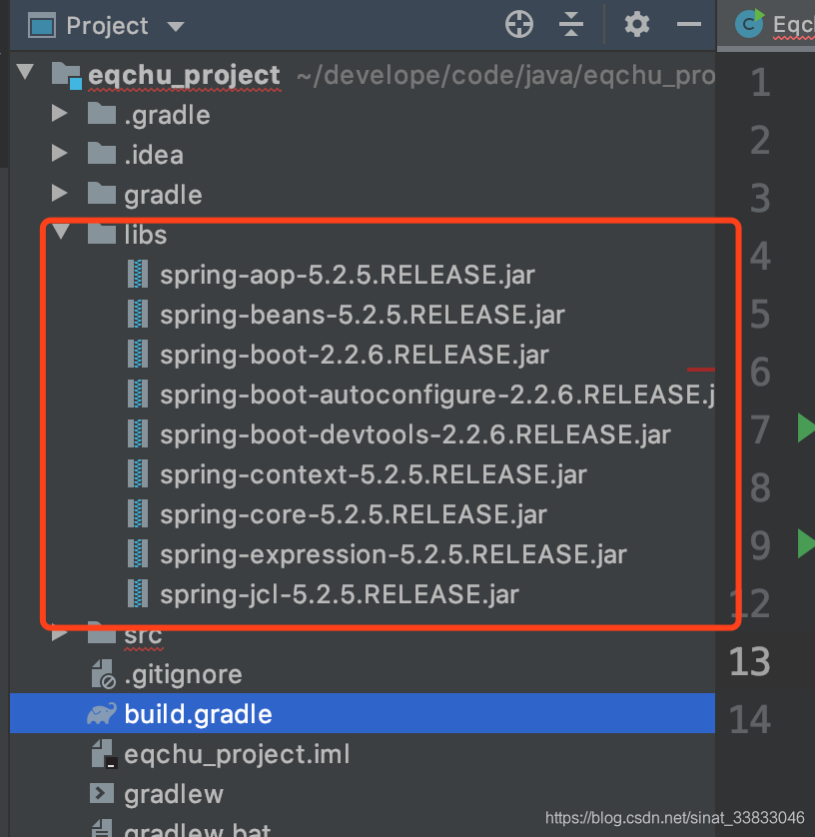Viewport: 815px width, 837px height.
Task: Click spring-expression jar archive icon
Action: coord(138,554)
